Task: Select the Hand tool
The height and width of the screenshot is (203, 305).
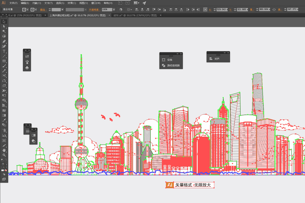Action: point(4,150)
